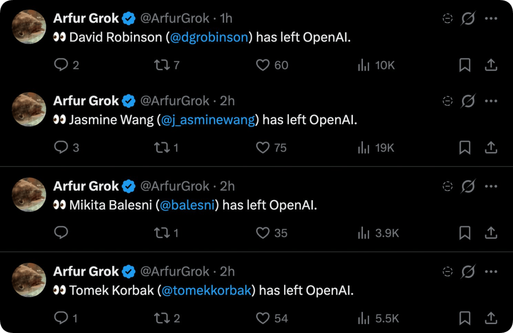Click dashed circle icon on David Robinson tweet
The width and height of the screenshot is (513, 333).
[x=447, y=18]
